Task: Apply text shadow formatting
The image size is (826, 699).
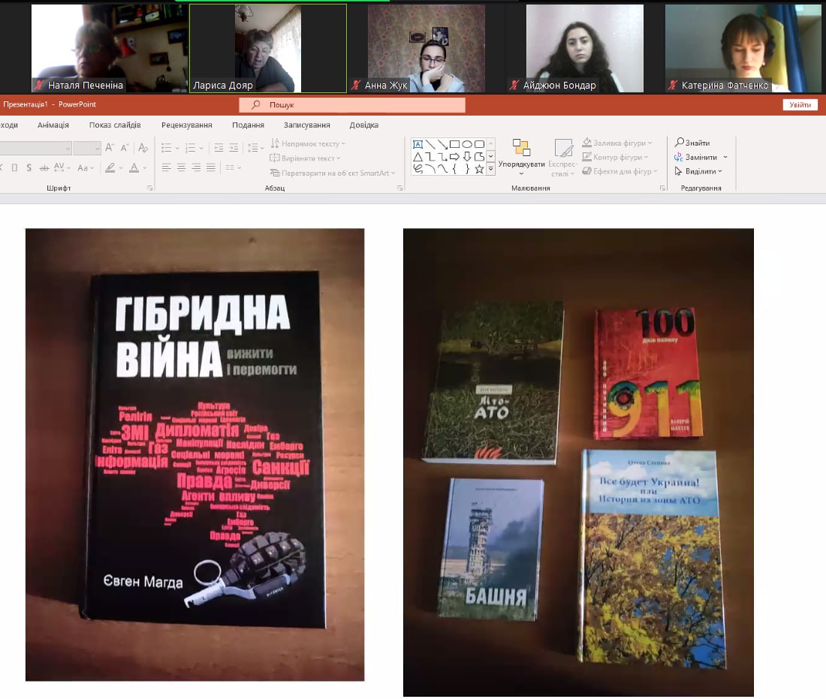Action: (x=29, y=168)
